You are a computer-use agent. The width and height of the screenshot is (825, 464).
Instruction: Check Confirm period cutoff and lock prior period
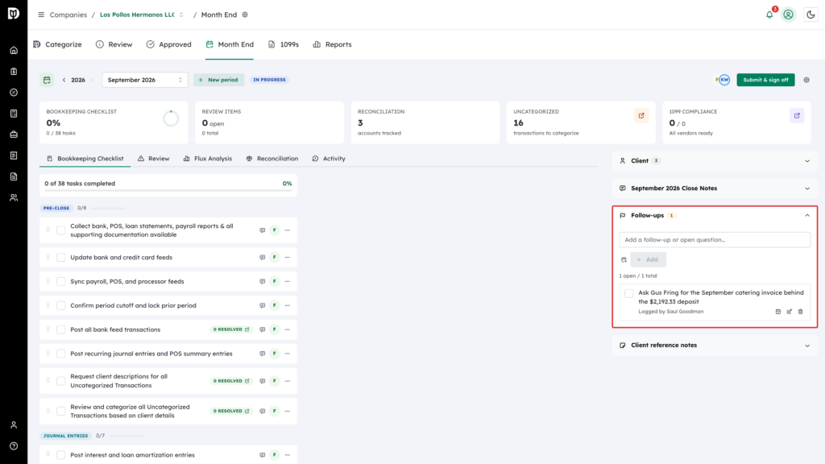pos(61,305)
